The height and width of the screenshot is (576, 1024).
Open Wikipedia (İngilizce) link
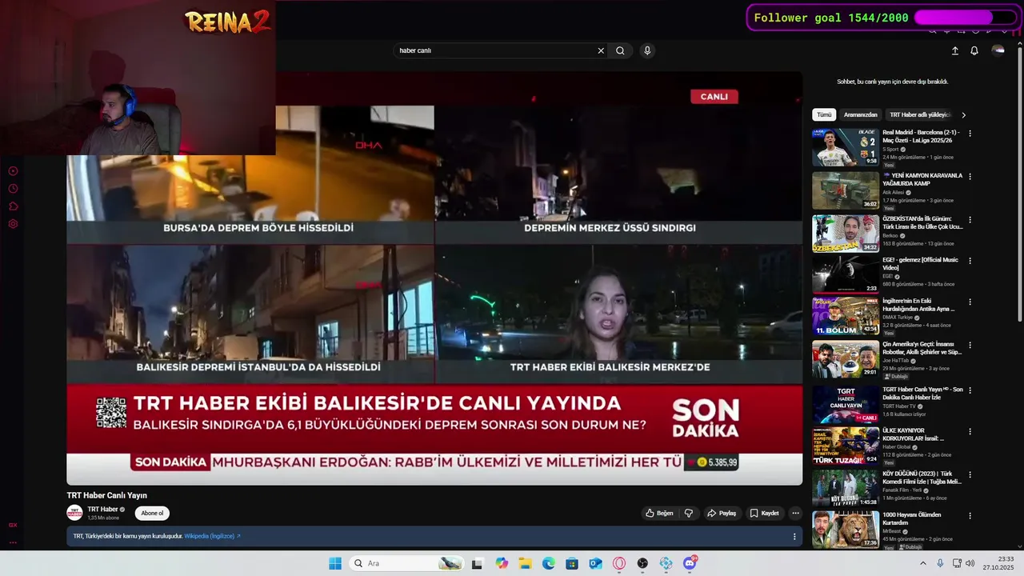click(x=212, y=536)
